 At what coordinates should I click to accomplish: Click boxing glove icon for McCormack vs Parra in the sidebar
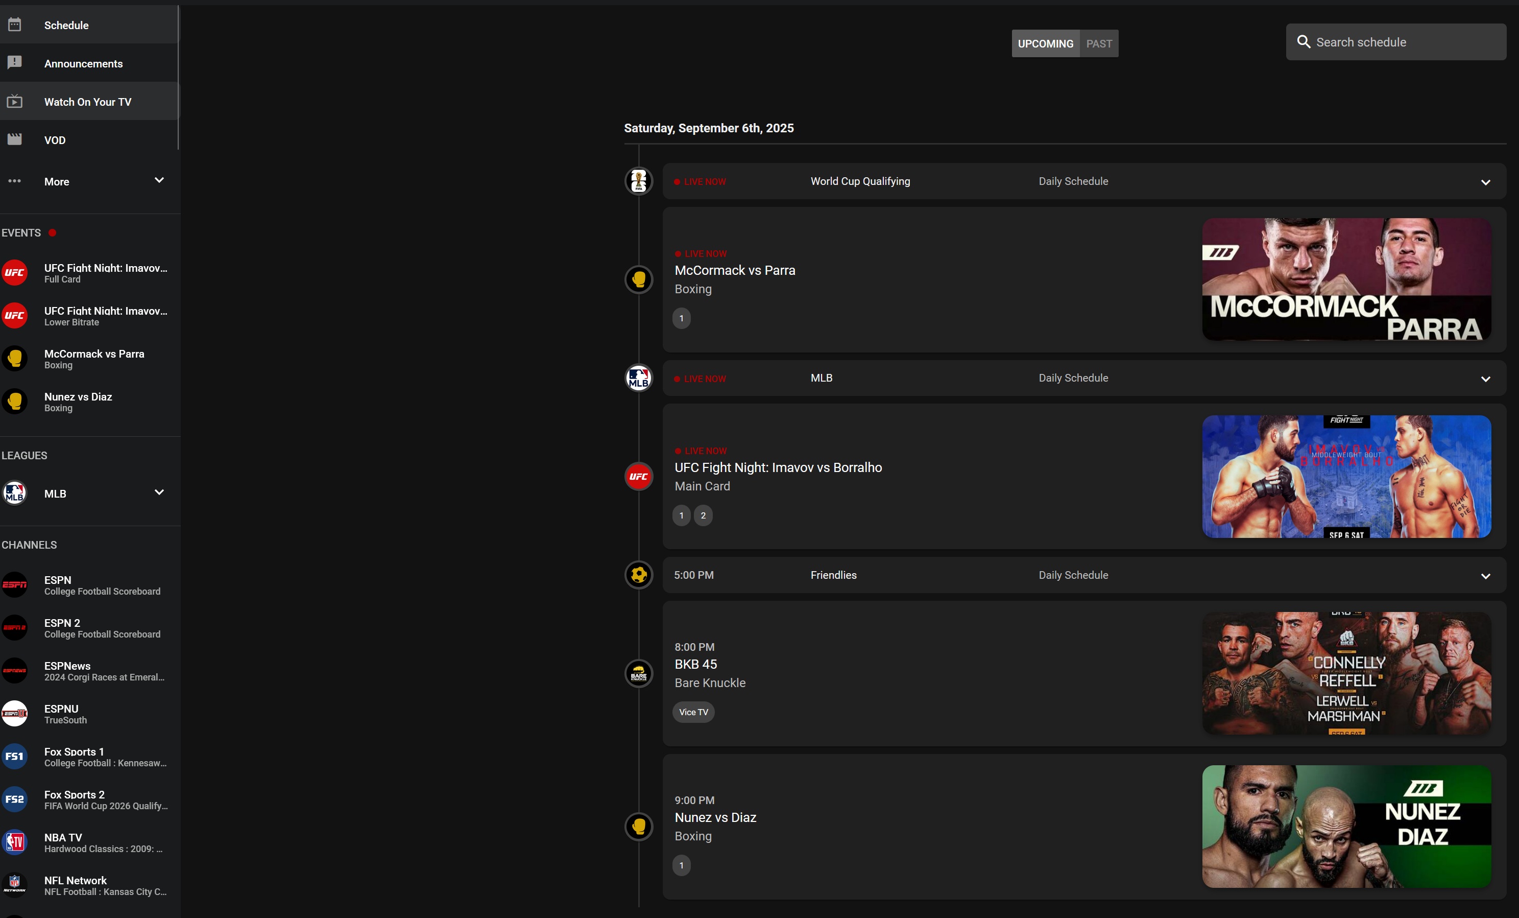pos(15,359)
